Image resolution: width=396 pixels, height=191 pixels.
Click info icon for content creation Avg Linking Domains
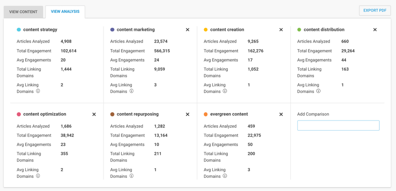(225, 91)
